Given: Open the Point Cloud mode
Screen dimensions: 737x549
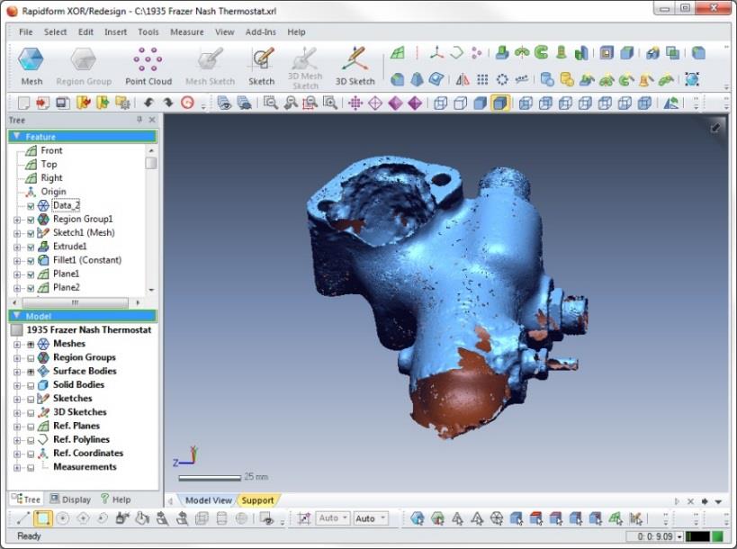Looking at the screenshot, I should [x=148, y=67].
